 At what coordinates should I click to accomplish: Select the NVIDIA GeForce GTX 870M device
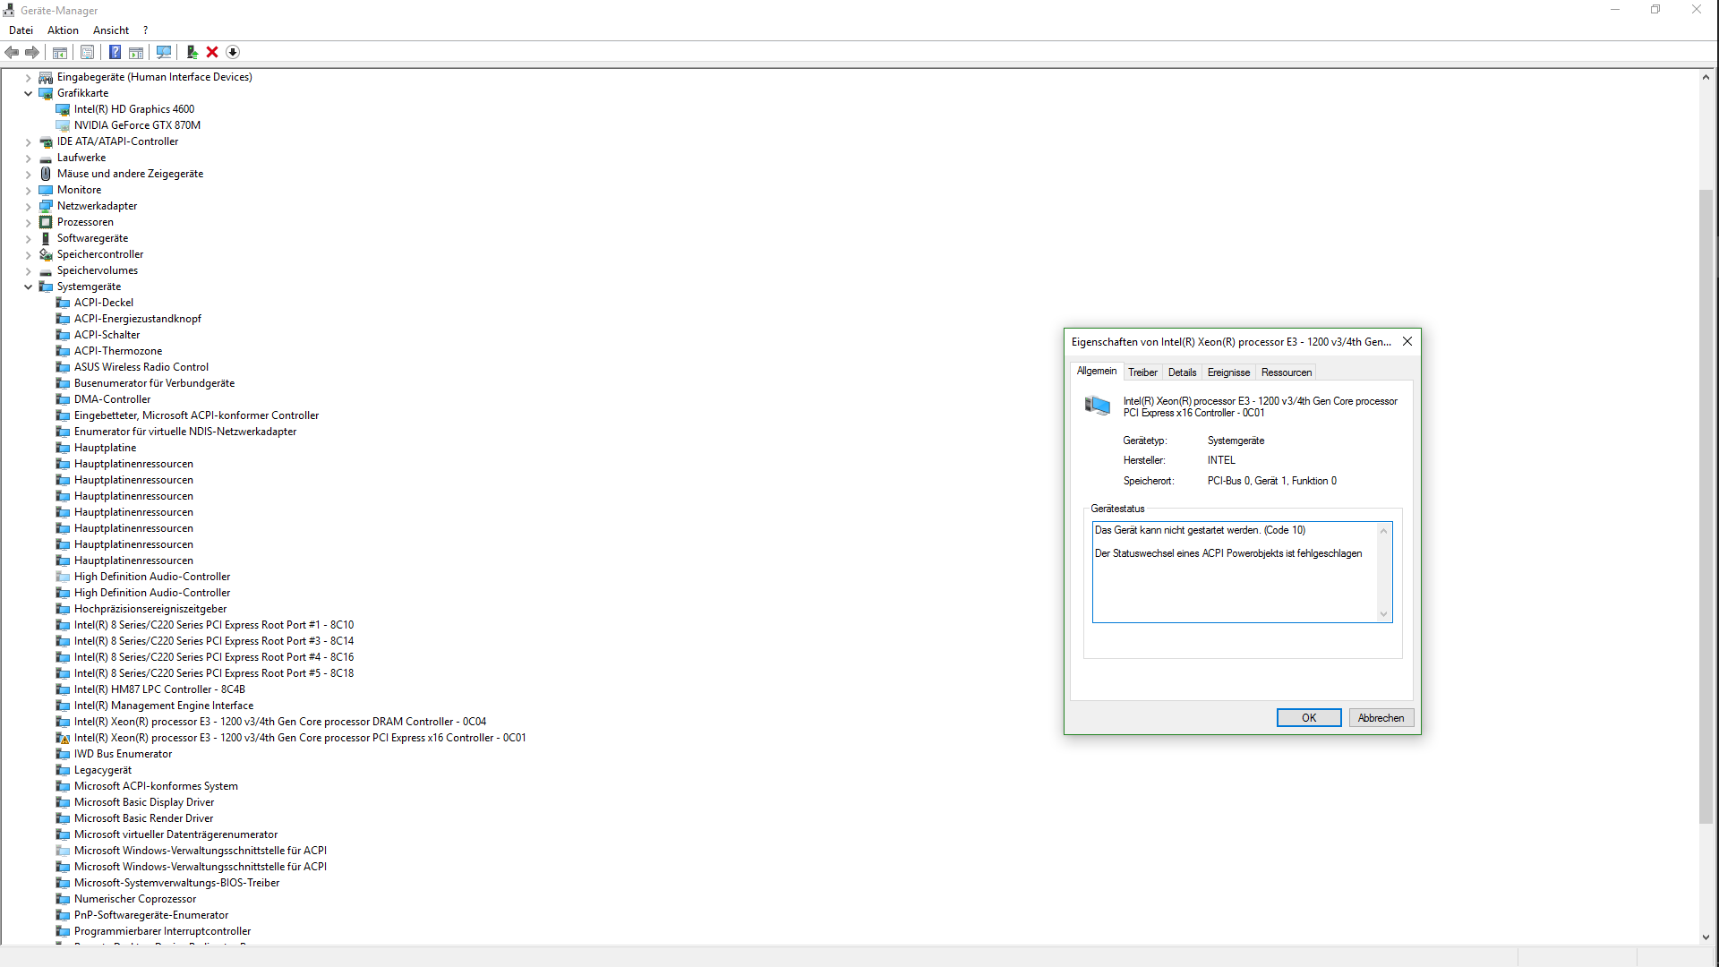(137, 125)
